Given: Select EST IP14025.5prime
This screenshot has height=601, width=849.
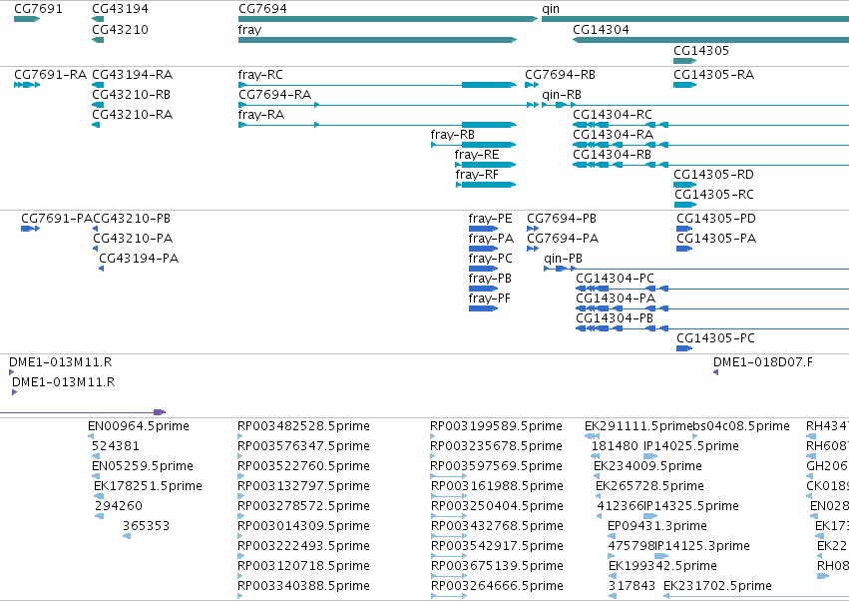Looking at the screenshot, I should (691, 446).
